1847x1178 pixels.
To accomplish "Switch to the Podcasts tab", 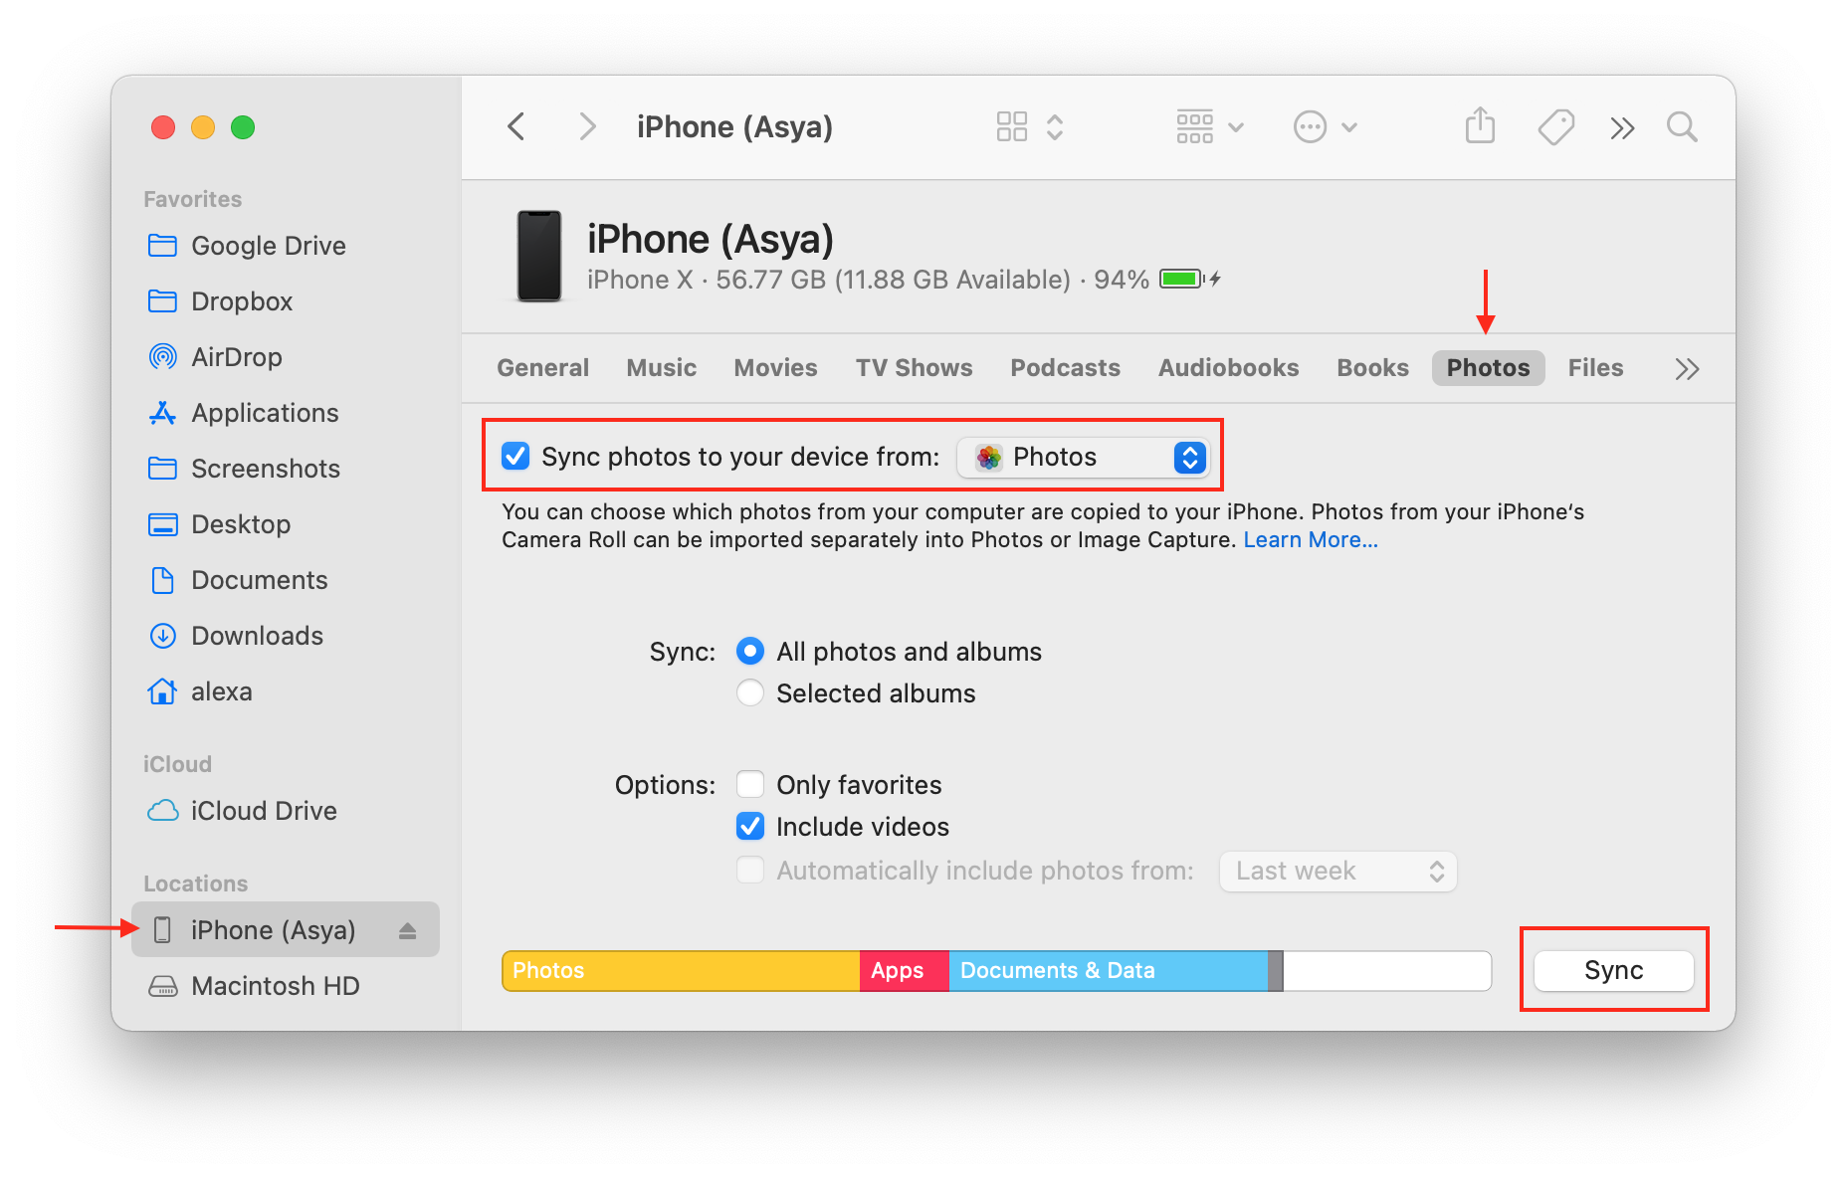I will click(x=1066, y=368).
